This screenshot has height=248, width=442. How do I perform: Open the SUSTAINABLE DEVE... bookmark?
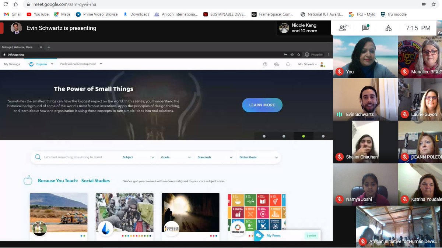pos(225,14)
